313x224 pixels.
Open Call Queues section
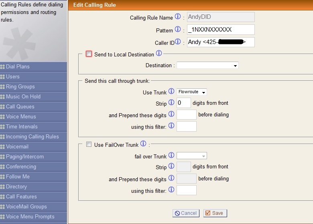(x=34, y=107)
